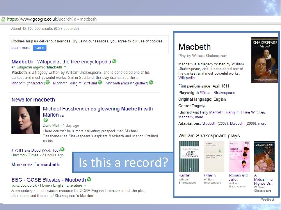Click the Got it cookie button
The height and width of the screenshot is (210, 281).
[x=39, y=48]
